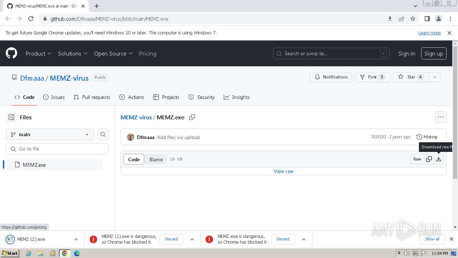This screenshot has width=458, height=258.
Task: Open a new browser tab with plus icon
Action: 97,6
